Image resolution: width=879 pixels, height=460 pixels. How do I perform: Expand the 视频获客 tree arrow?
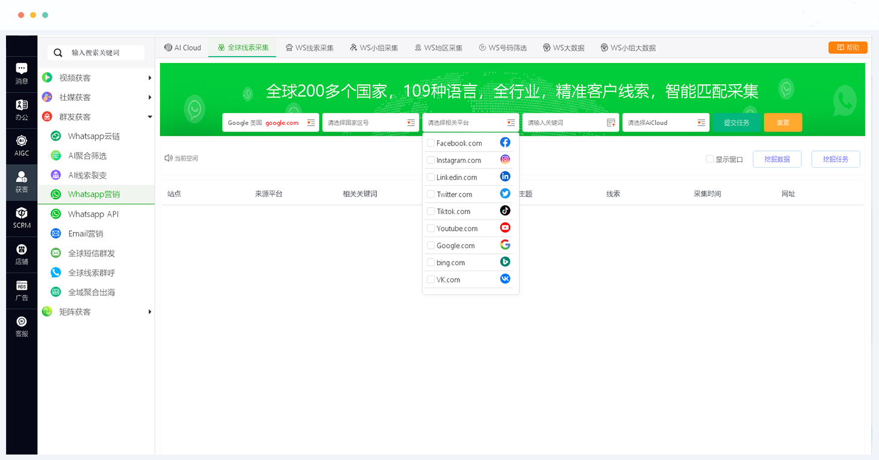[x=149, y=78]
